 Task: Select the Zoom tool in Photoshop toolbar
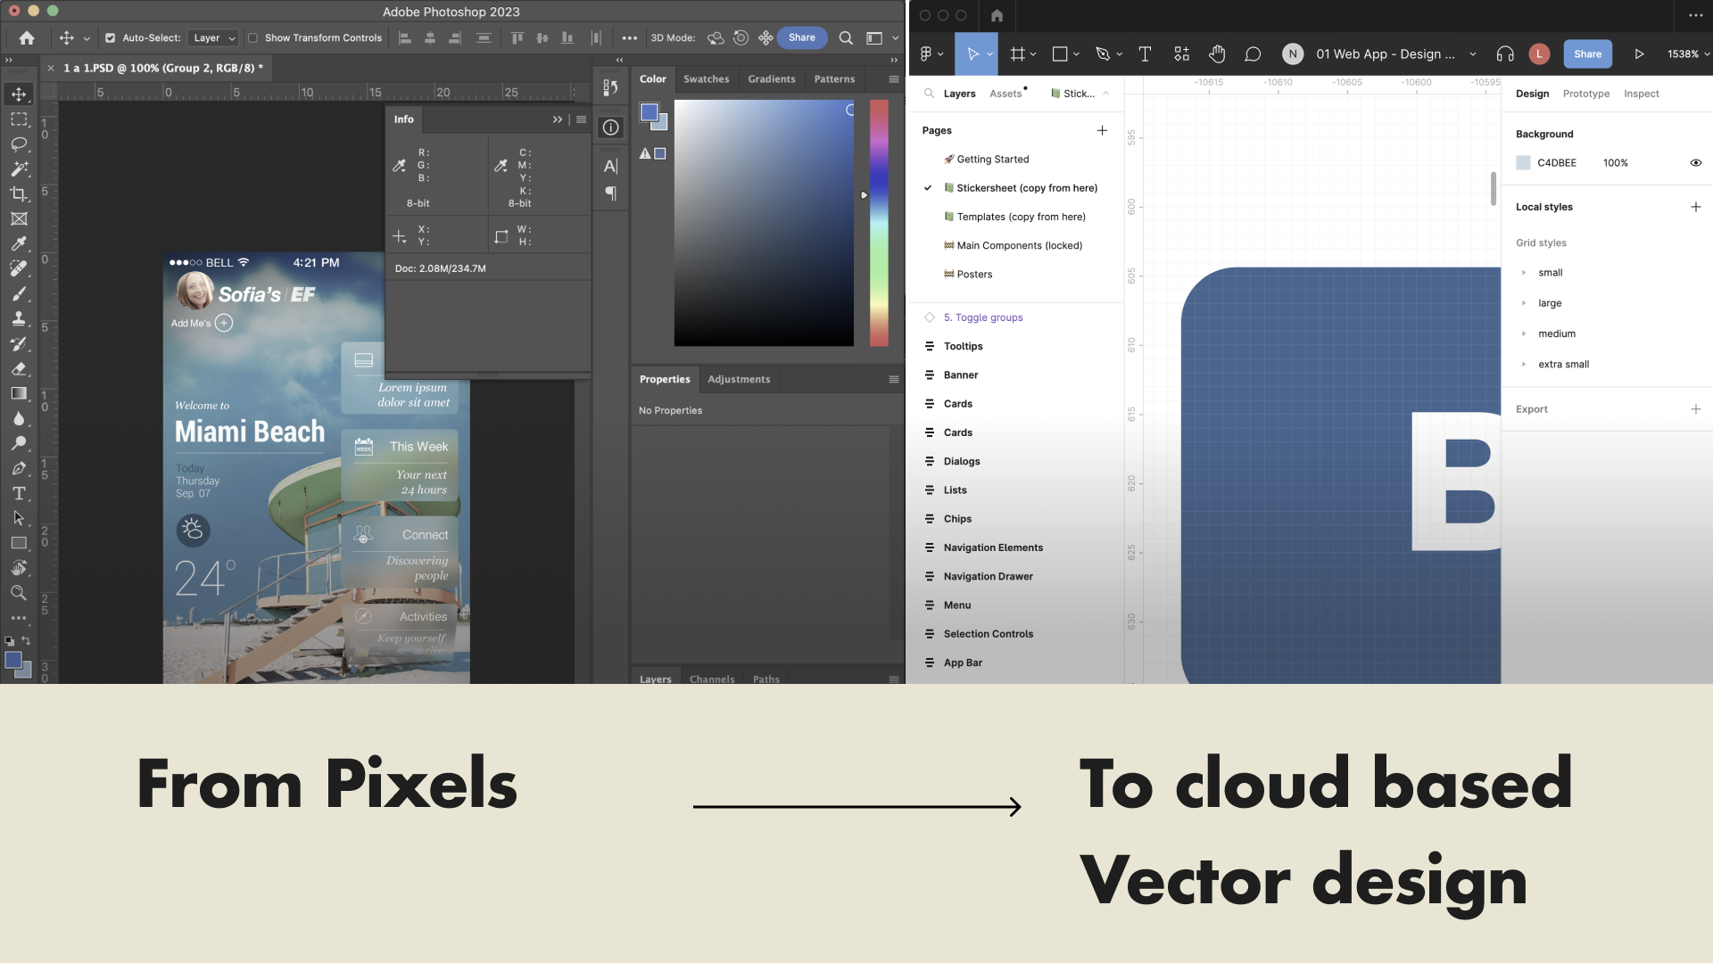pyautogui.click(x=19, y=593)
